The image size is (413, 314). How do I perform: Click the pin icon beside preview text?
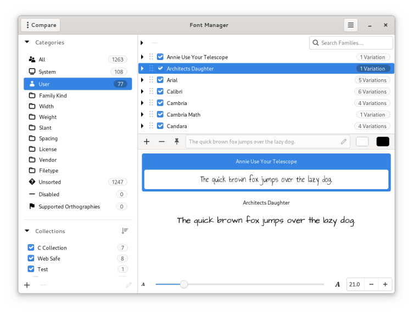(x=176, y=141)
